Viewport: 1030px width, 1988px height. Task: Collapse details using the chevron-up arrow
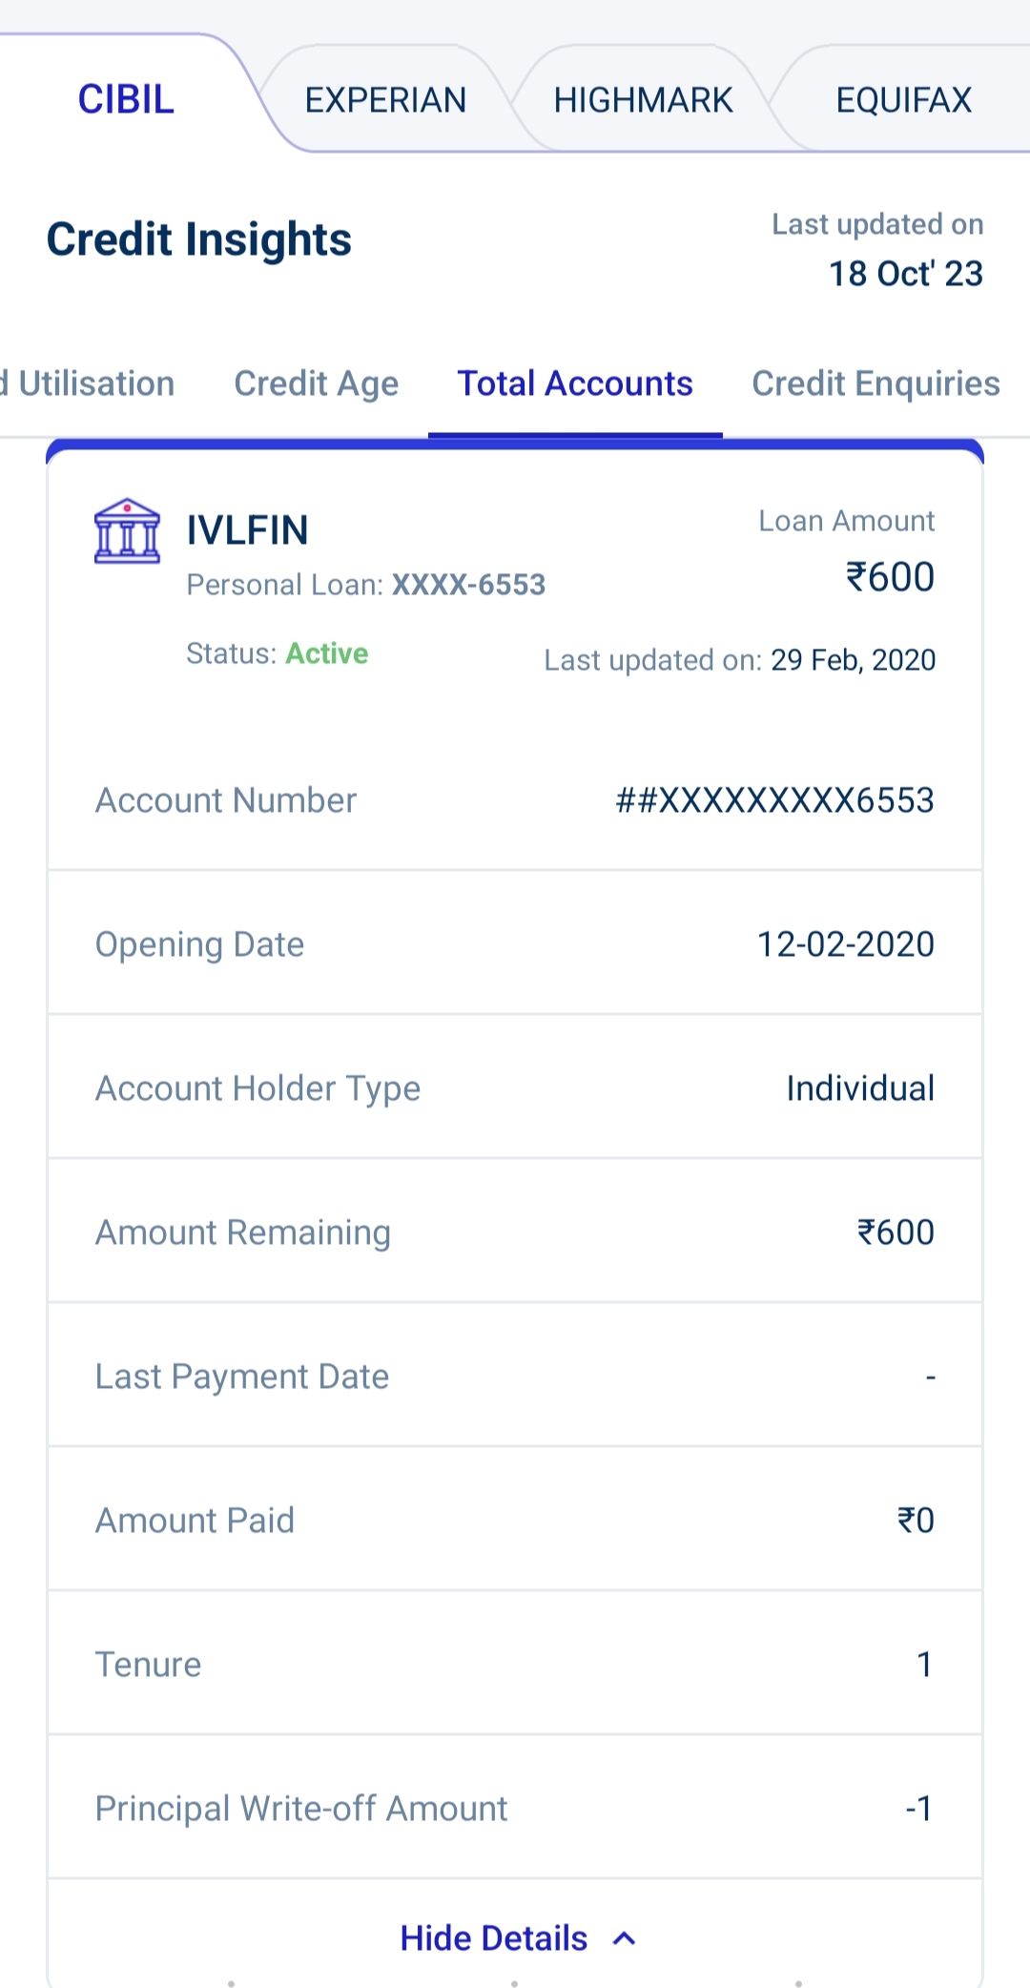pos(625,1938)
